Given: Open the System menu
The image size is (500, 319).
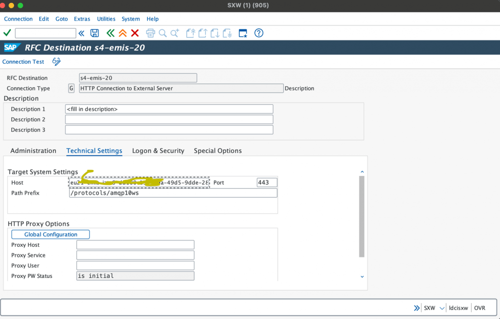Looking at the screenshot, I should point(131,19).
